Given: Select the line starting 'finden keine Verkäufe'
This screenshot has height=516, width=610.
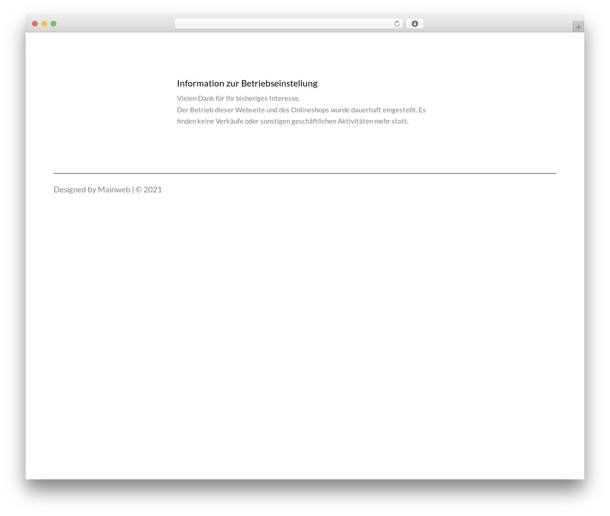Looking at the screenshot, I should click(x=293, y=121).
